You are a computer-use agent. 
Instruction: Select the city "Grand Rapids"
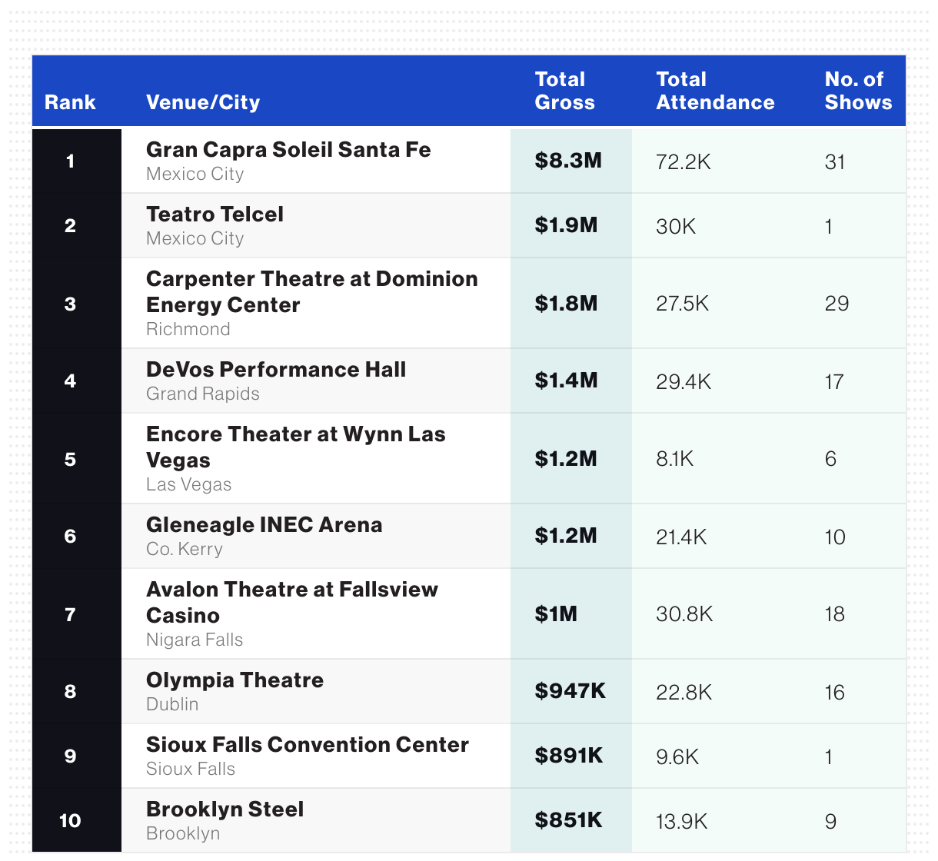(203, 394)
